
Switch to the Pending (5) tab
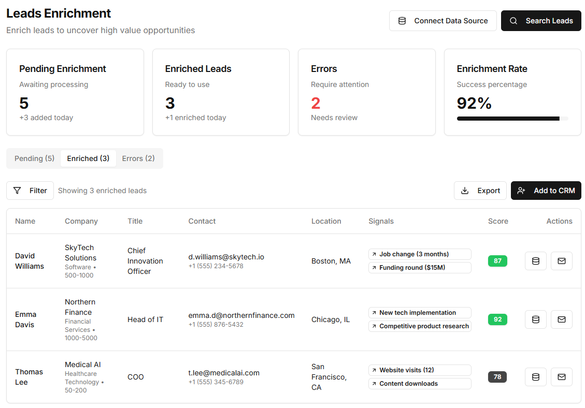33,158
